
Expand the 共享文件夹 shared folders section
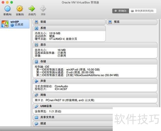73,117
